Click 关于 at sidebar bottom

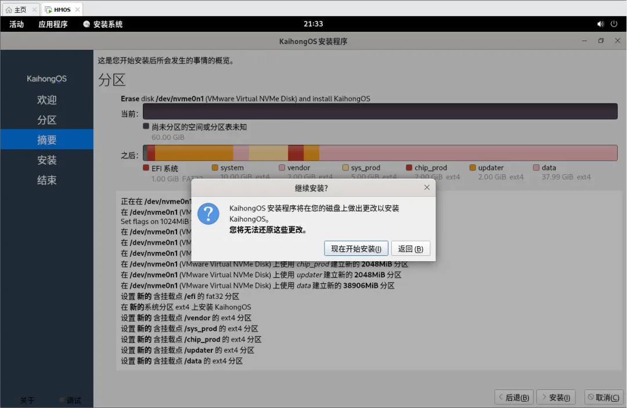(x=27, y=400)
